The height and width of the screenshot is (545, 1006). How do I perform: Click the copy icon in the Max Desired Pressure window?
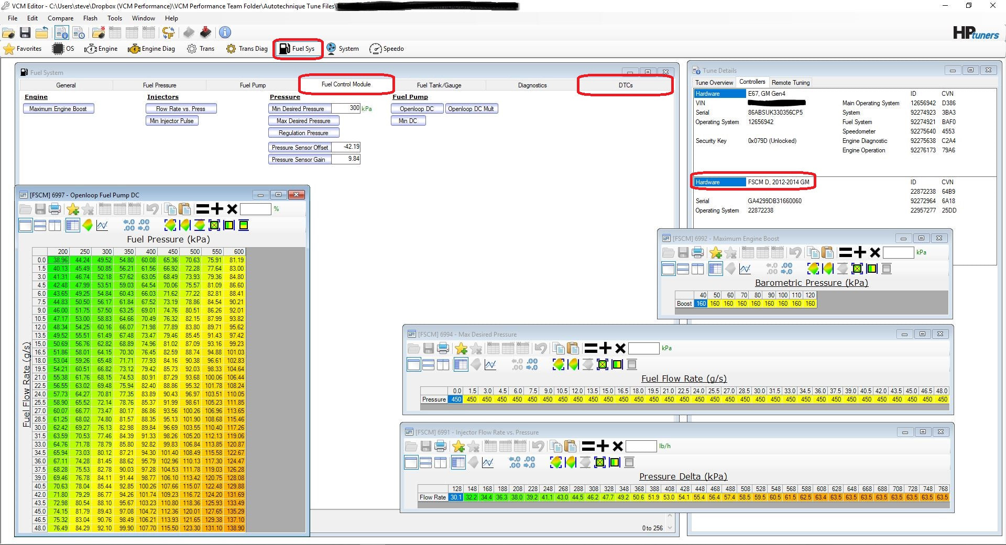[x=558, y=348]
